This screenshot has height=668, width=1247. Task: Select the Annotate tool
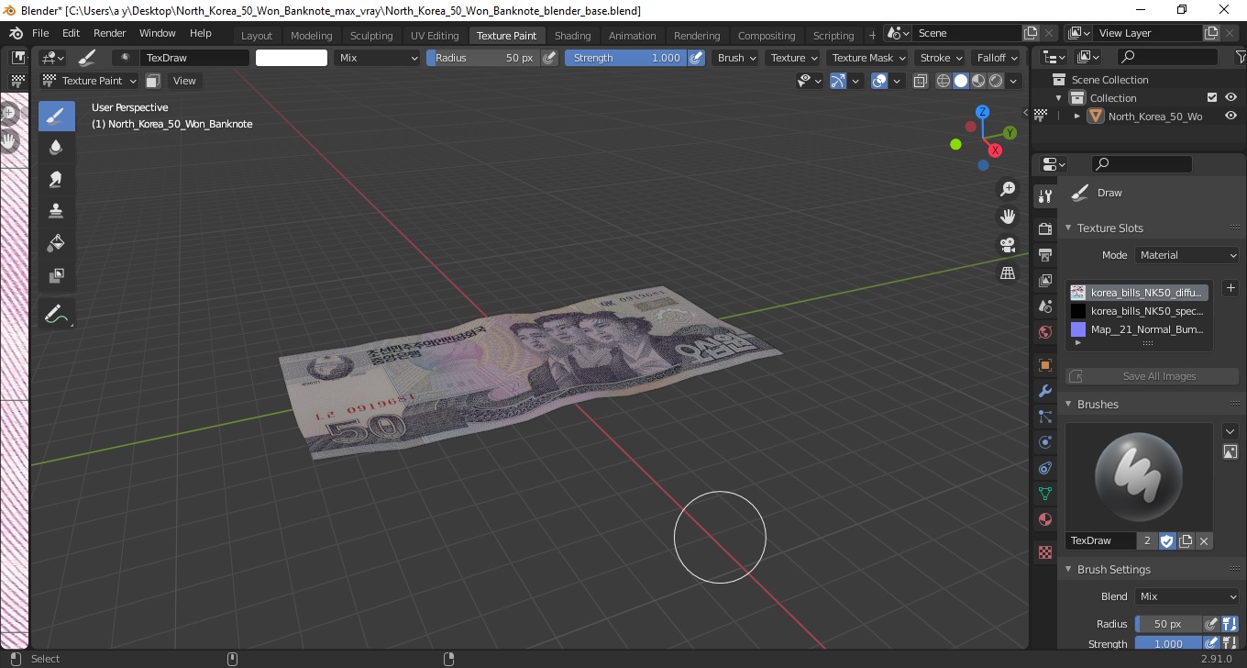click(x=56, y=314)
